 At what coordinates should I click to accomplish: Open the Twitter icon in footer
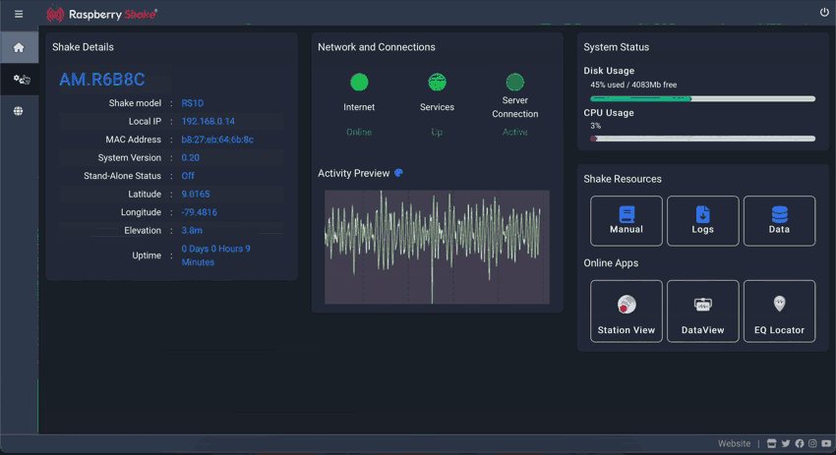point(786,443)
